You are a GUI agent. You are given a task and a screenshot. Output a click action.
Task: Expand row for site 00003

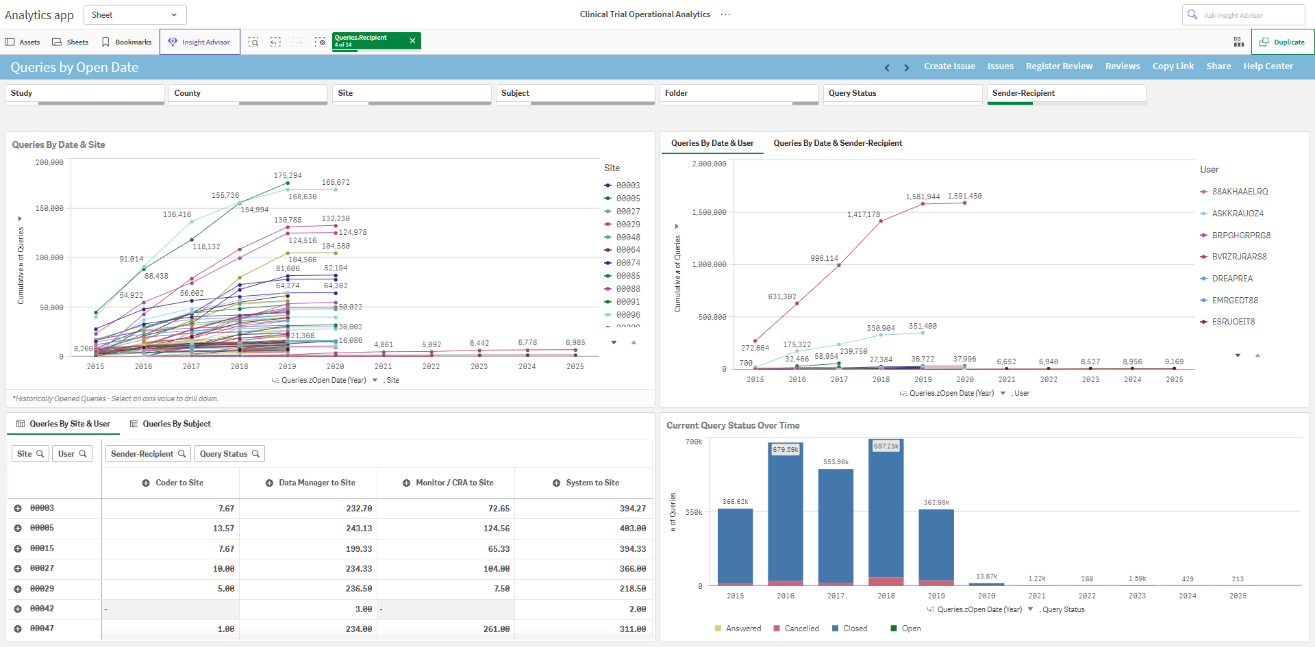18,508
